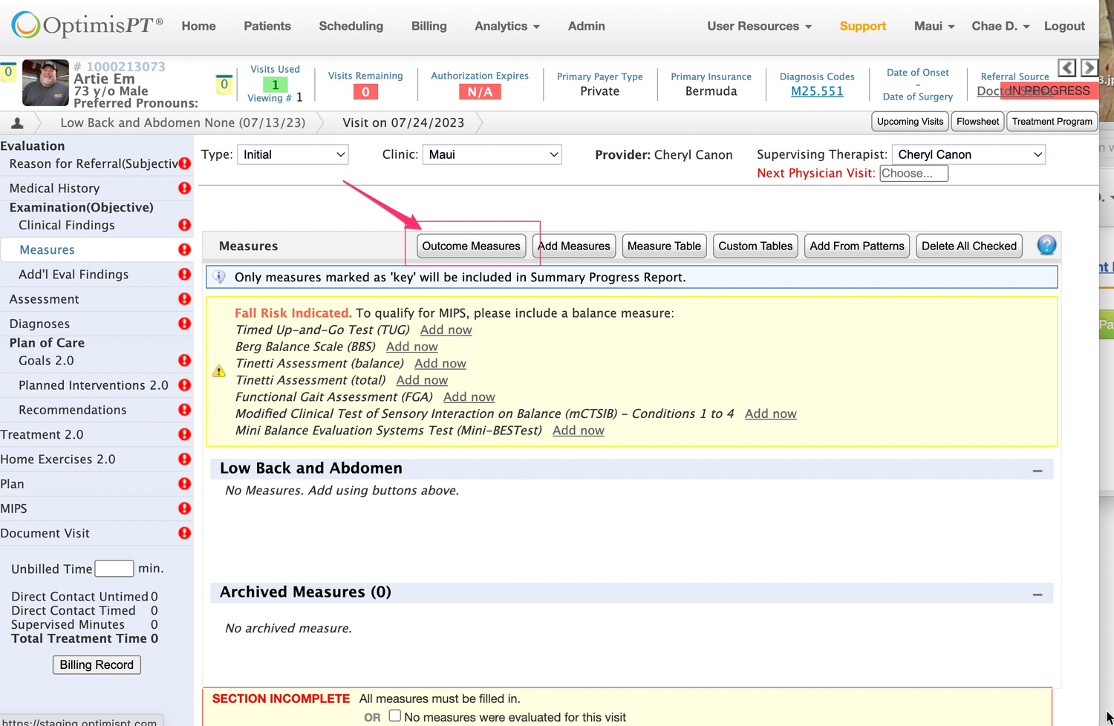This screenshot has height=726, width=1114.
Task: Go to the Scheduling page
Action: pyautogui.click(x=351, y=26)
